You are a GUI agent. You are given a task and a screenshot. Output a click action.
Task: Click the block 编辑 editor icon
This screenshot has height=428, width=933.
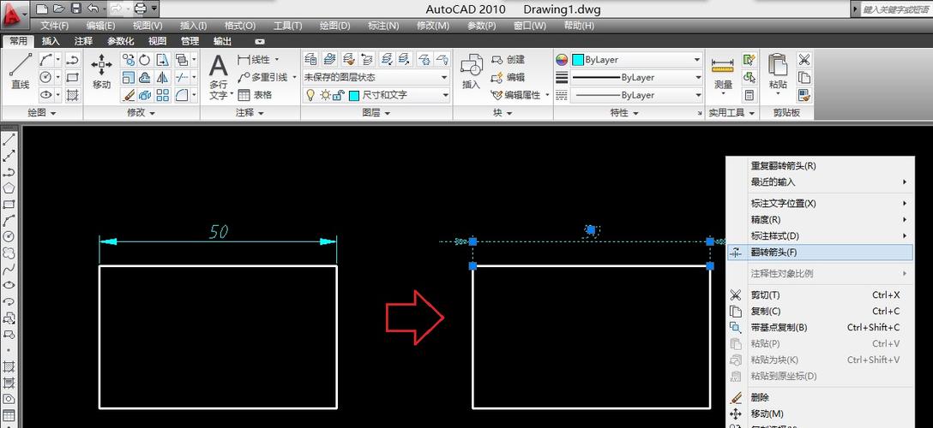click(509, 78)
